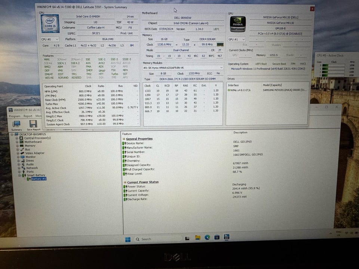Screen dimensions: 359x269
Task: Open the SK Hynix memory module dropdown
Action: point(183,68)
